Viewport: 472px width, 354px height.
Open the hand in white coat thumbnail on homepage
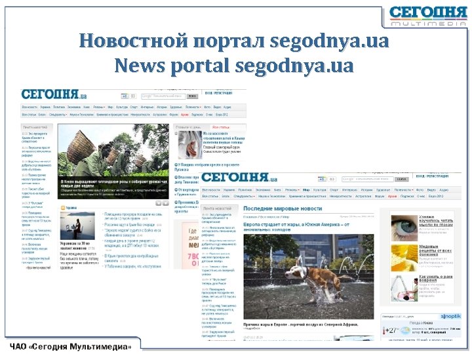tap(189, 145)
